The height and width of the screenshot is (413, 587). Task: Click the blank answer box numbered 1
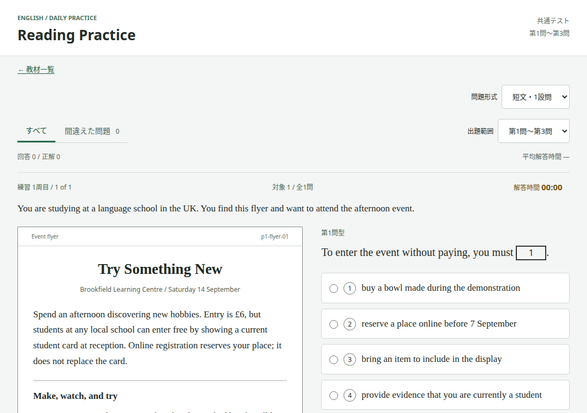(531, 253)
